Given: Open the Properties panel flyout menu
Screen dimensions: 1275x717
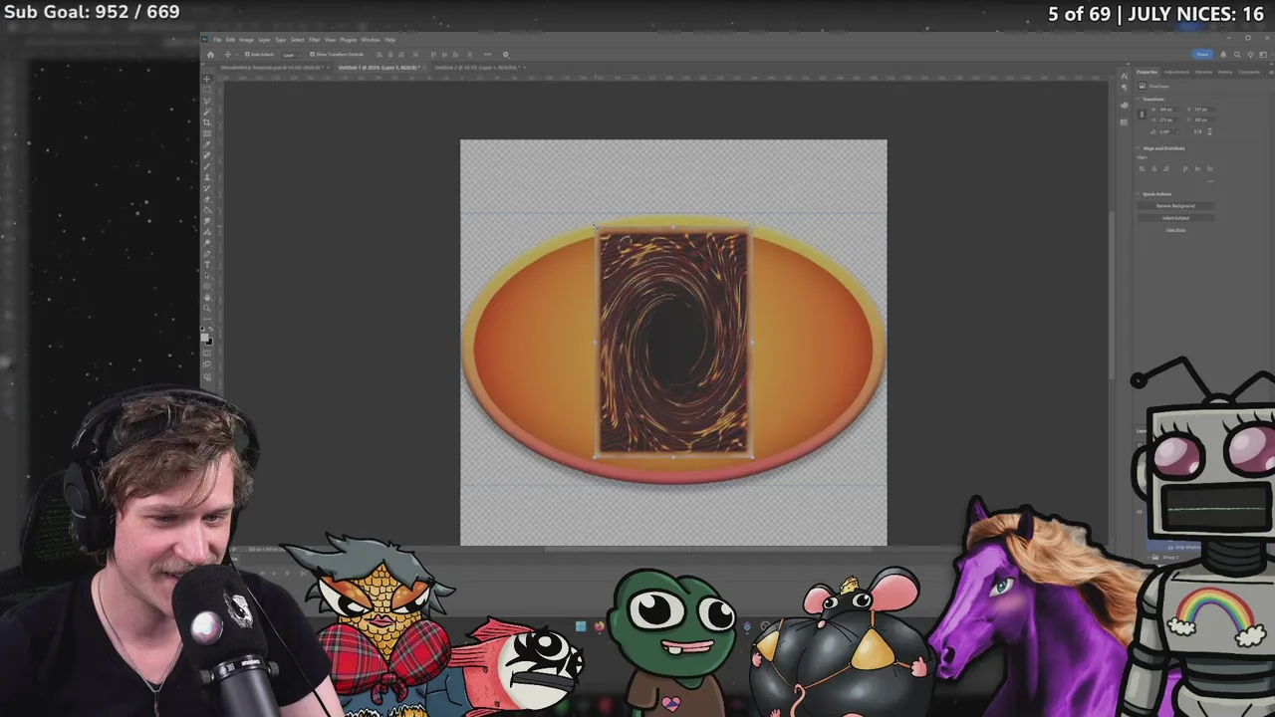Looking at the screenshot, I should [x=1272, y=72].
